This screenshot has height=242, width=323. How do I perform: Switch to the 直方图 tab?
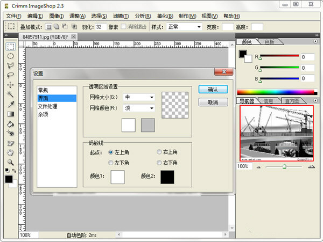(x=293, y=101)
